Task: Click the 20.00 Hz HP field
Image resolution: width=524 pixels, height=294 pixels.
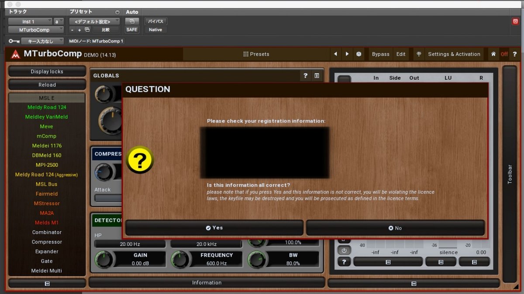Action: point(130,244)
